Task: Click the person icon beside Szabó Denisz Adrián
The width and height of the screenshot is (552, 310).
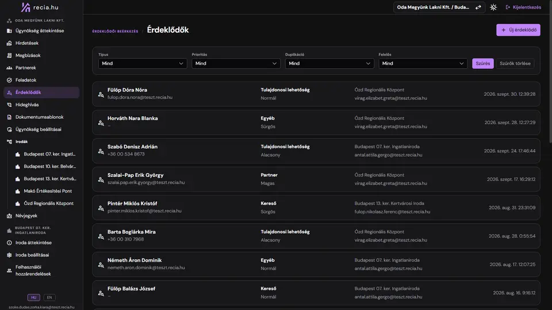Action: click(x=101, y=152)
